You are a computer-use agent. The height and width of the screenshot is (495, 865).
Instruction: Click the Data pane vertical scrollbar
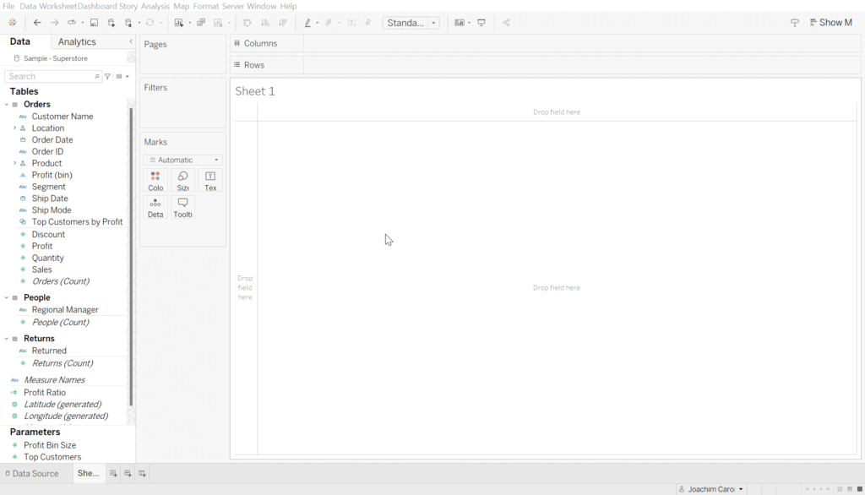pyautogui.click(x=131, y=257)
